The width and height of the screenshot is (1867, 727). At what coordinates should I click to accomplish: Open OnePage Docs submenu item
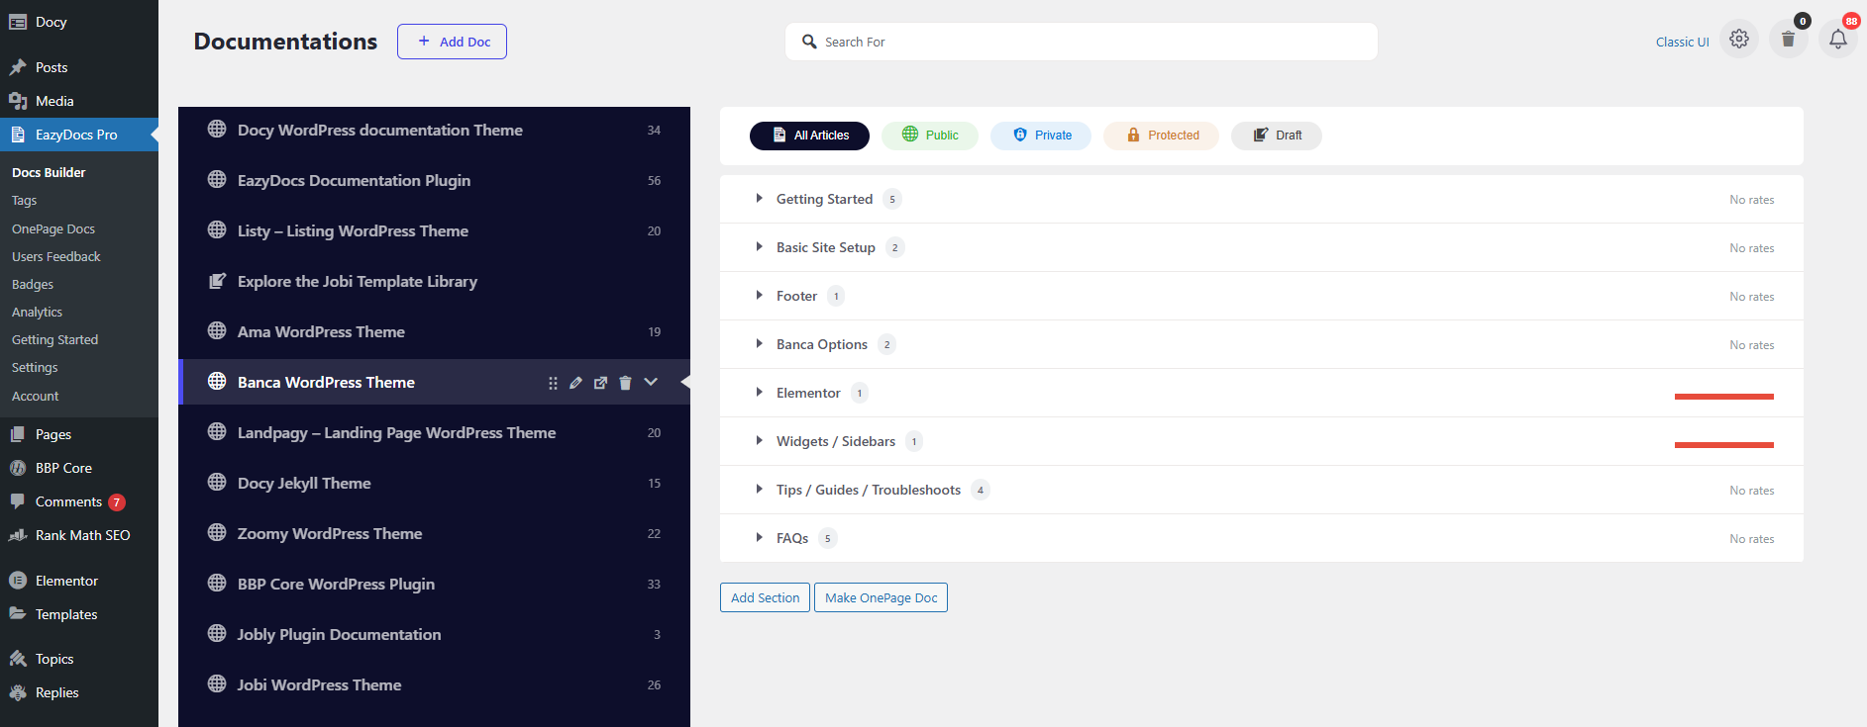pos(53,228)
